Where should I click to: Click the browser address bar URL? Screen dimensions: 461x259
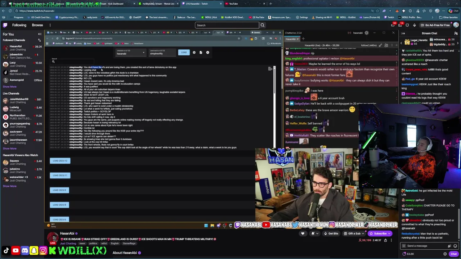(x=37, y=11)
